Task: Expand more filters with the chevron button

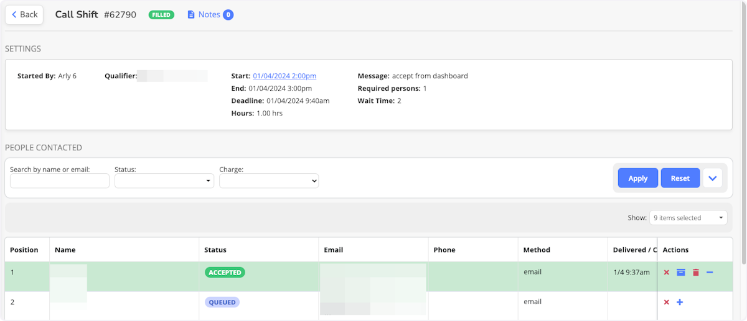Action: click(x=713, y=178)
